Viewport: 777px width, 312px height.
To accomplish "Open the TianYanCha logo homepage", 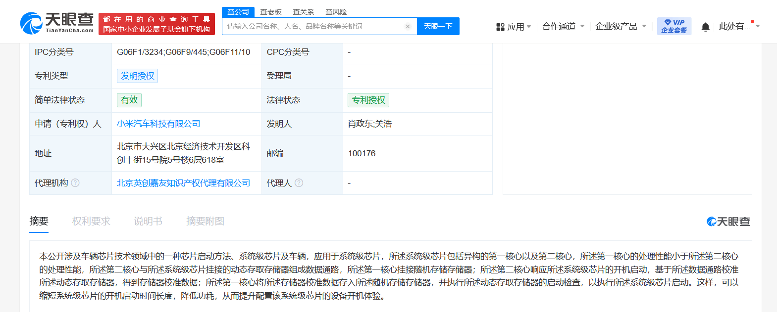I will [57, 23].
